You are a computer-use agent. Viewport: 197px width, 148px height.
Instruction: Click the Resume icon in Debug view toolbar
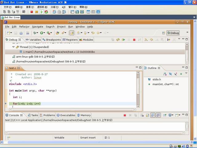(x=123, y=40)
